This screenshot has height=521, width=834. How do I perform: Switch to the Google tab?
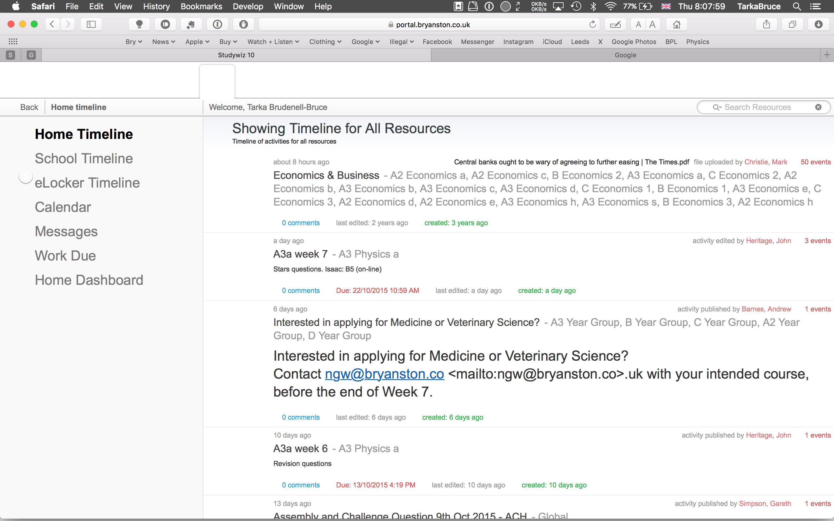625,55
